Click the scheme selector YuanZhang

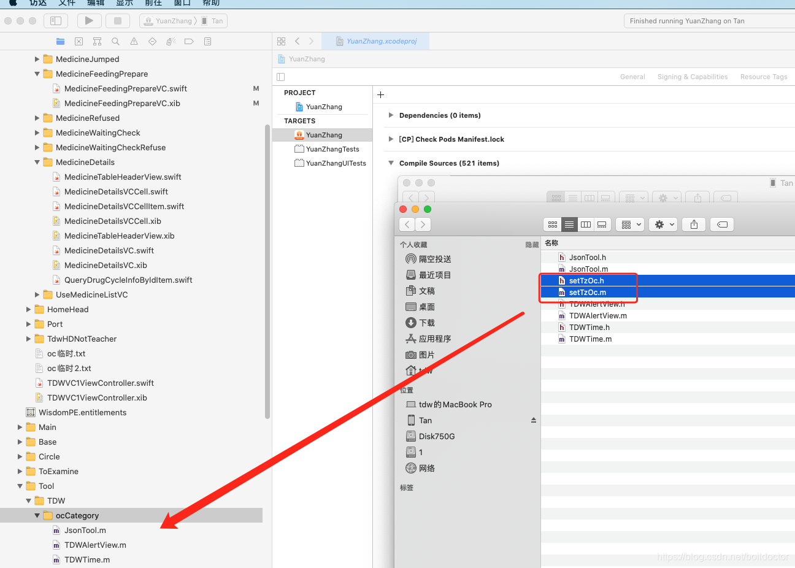pos(168,21)
